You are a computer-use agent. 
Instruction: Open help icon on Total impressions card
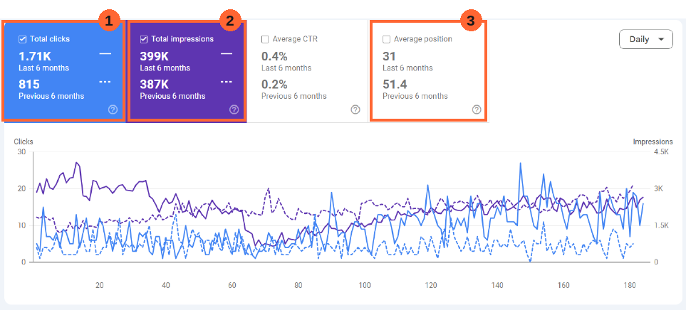tap(234, 109)
